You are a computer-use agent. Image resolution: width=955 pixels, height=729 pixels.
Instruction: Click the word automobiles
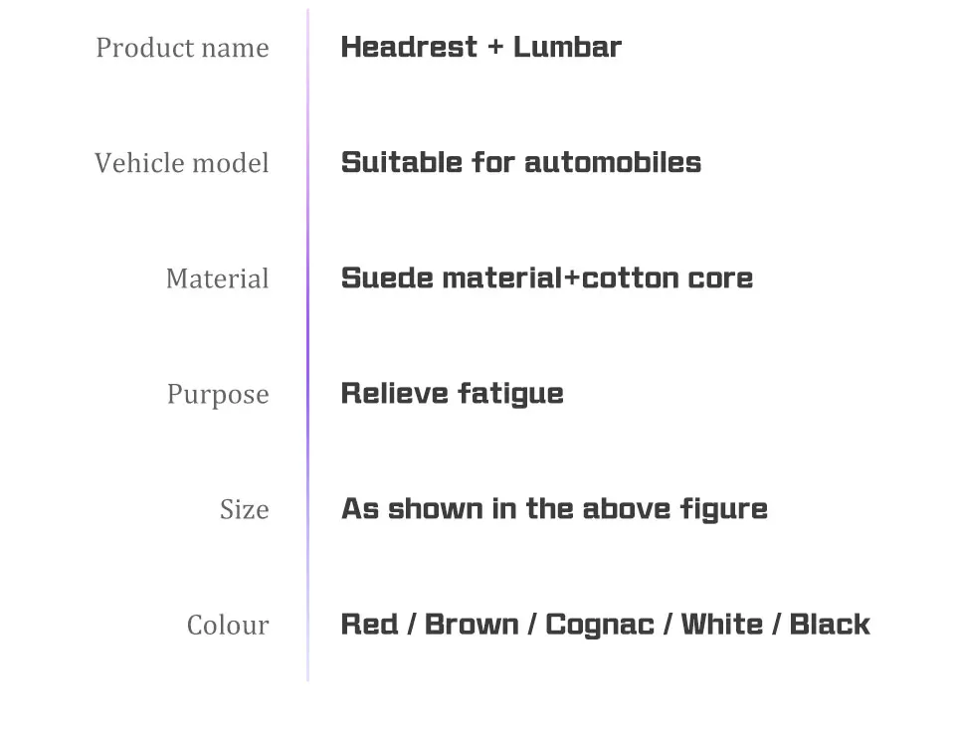coord(612,162)
